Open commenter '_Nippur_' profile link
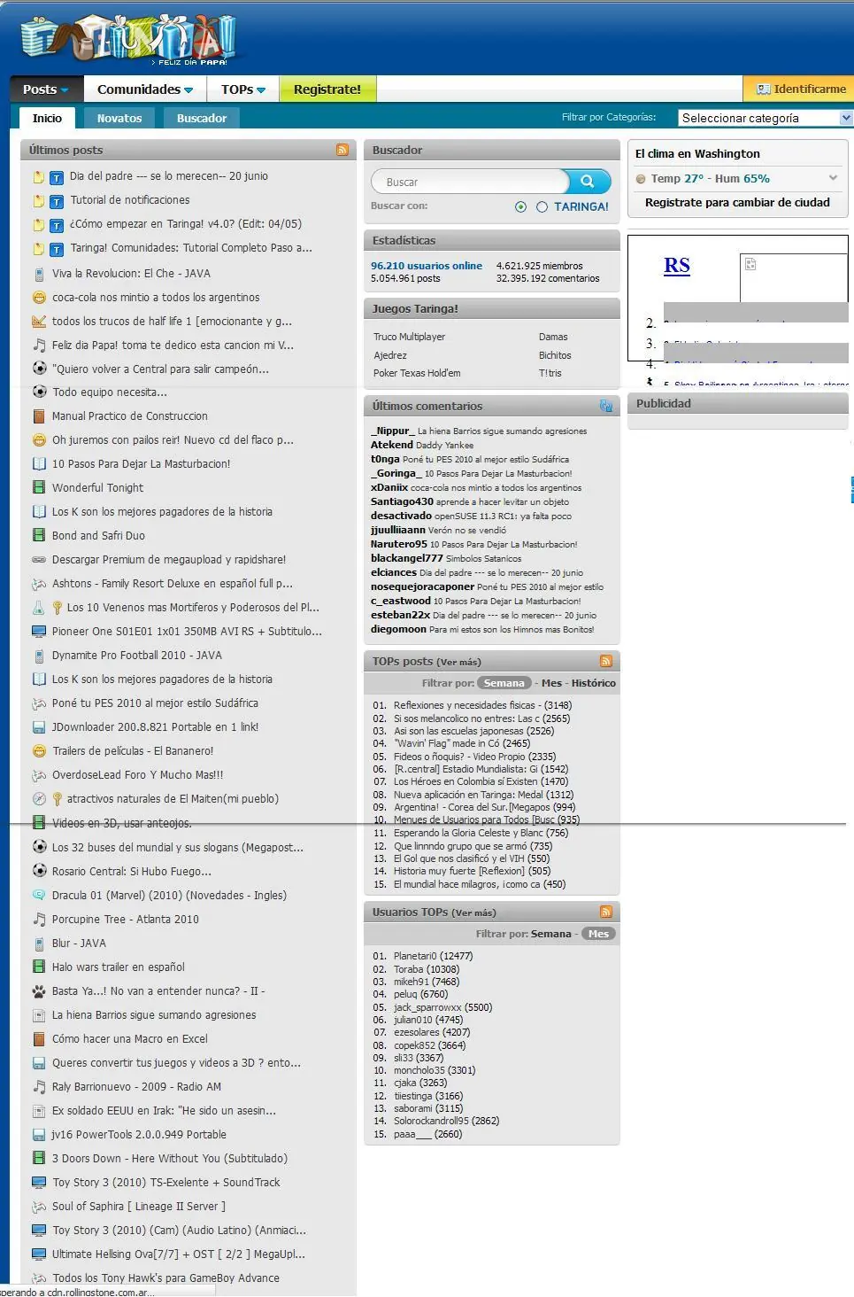The height and width of the screenshot is (1297, 854). pos(393,431)
